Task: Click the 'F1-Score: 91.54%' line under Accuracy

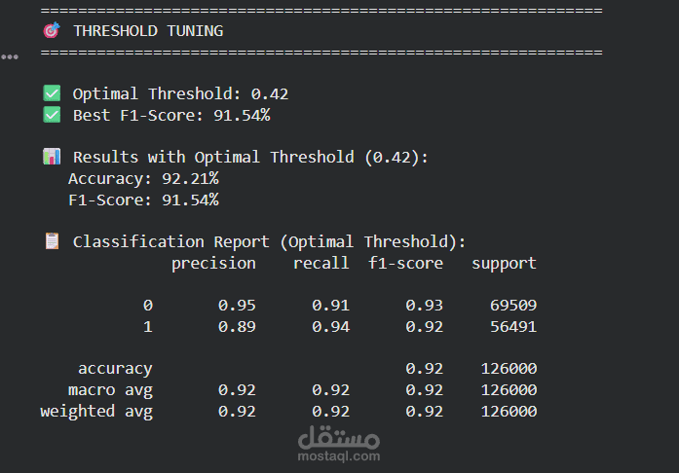Action: tap(143, 200)
